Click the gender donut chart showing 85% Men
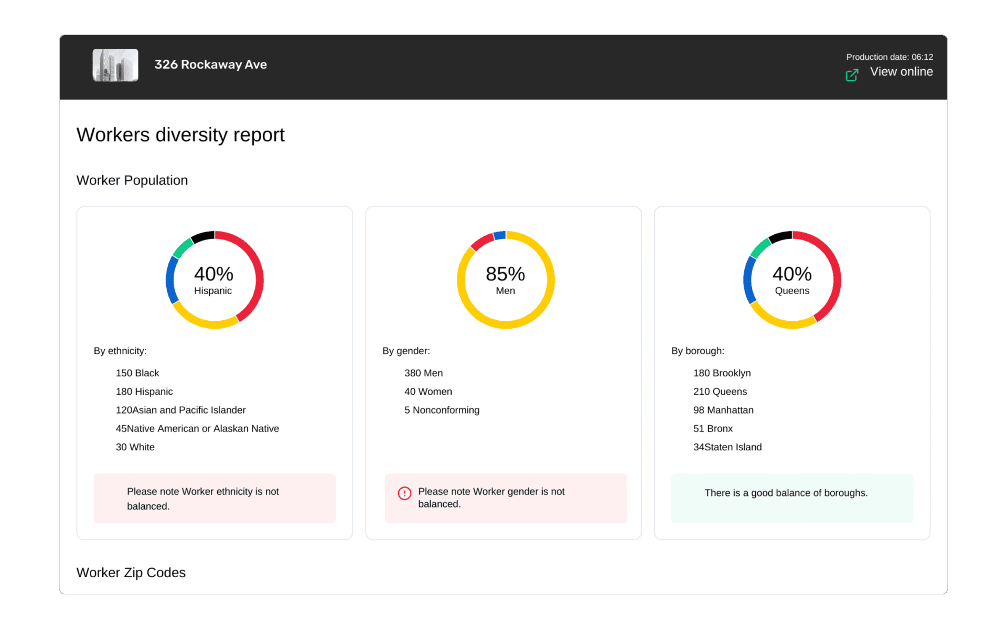Image resolution: width=1007 pixels, height=629 pixels. point(506,280)
